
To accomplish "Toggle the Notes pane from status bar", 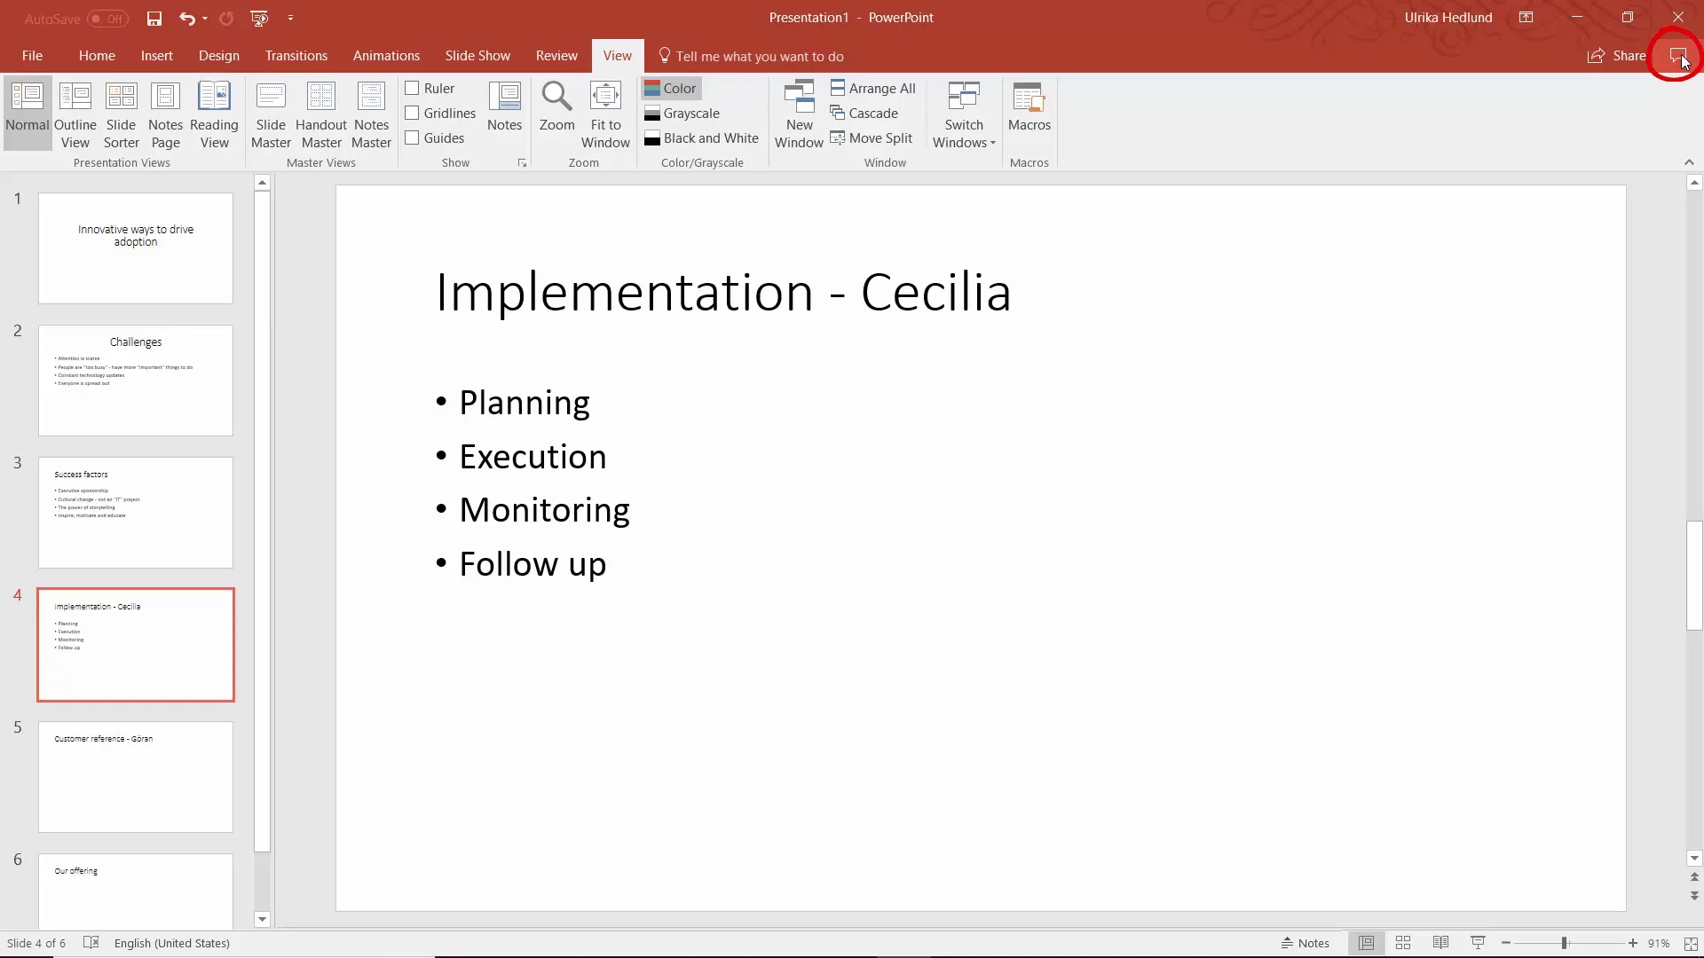I will coord(1306,943).
